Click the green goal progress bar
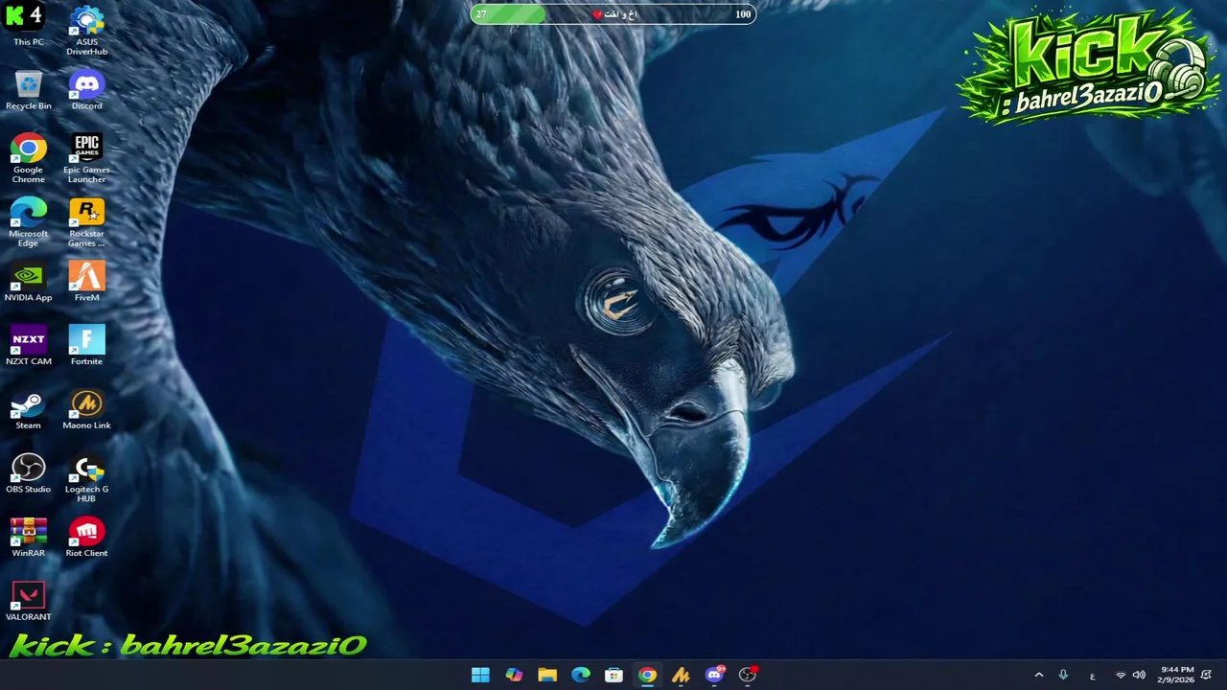The width and height of the screenshot is (1227, 690). [x=613, y=14]
